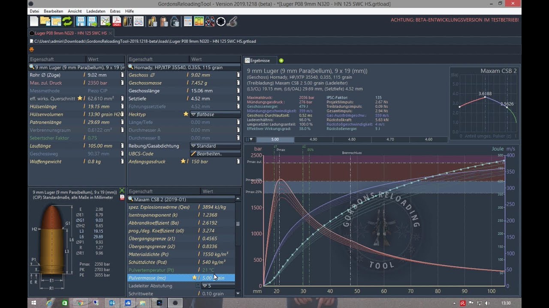This screenshot has height=308, width=549.
Task: Create a new load file
Action: coord(34,21)
